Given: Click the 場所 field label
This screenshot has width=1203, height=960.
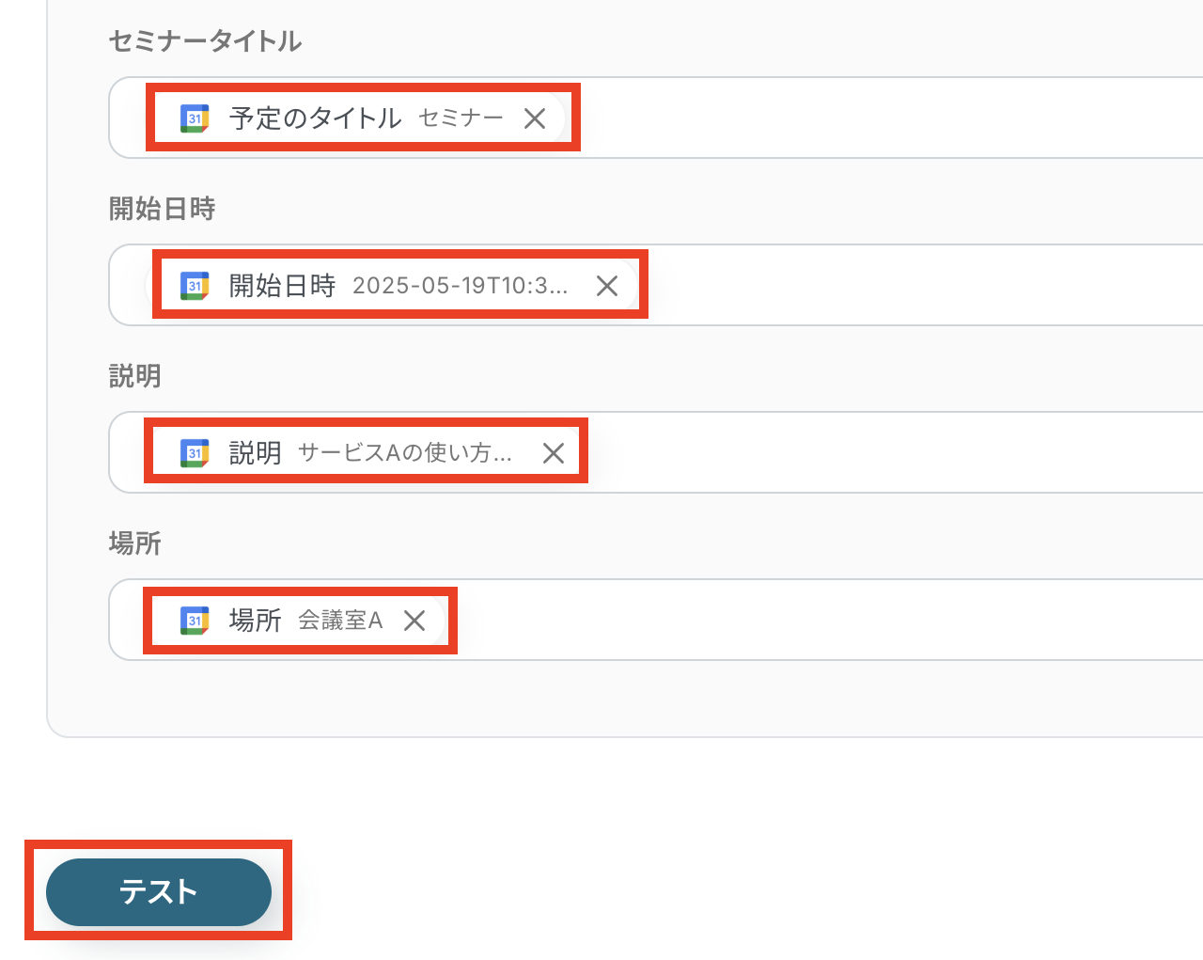Looking at the screenshot, I should [x=135, y=543].
